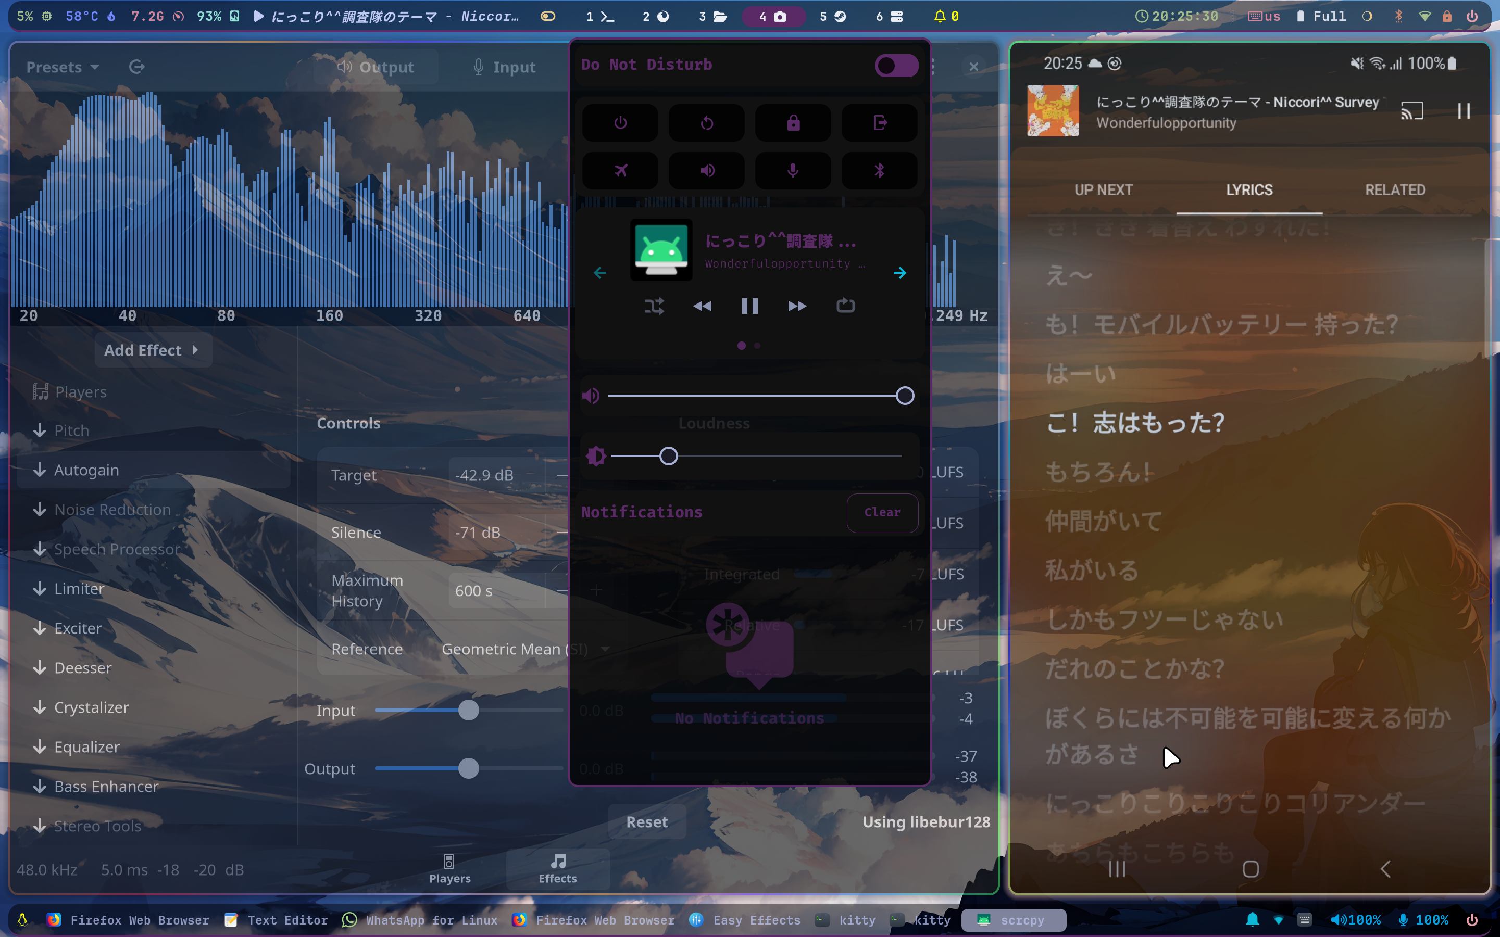Go to previous media player with left arrow

600,273
